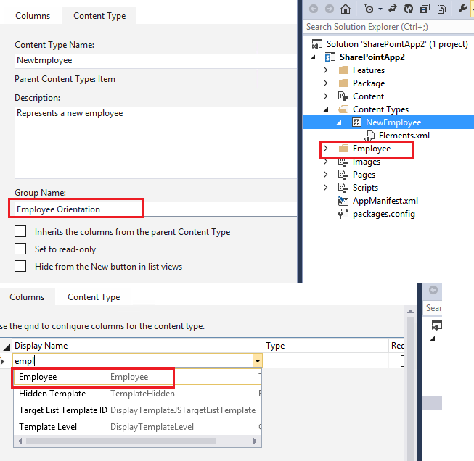Click the columns grid's vertical scroll up arrow
This screenshot has height=461, width=474.
410,312
